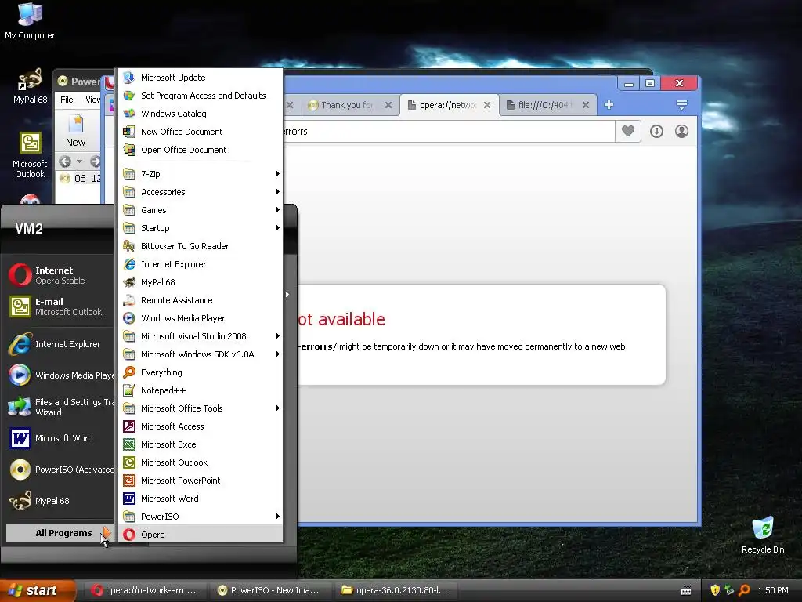The image size is (802, 602).
Task: Expand Microsoft Office Tools submenu arrow
Action: (277, 408)
